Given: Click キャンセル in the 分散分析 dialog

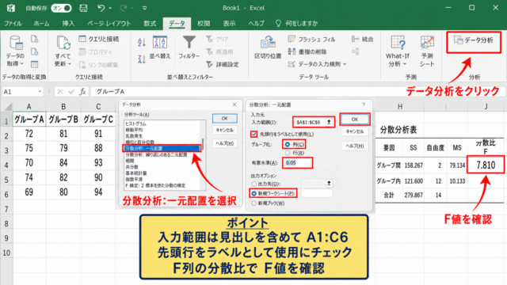Looking at the screenshot, I should coord(355,131).
